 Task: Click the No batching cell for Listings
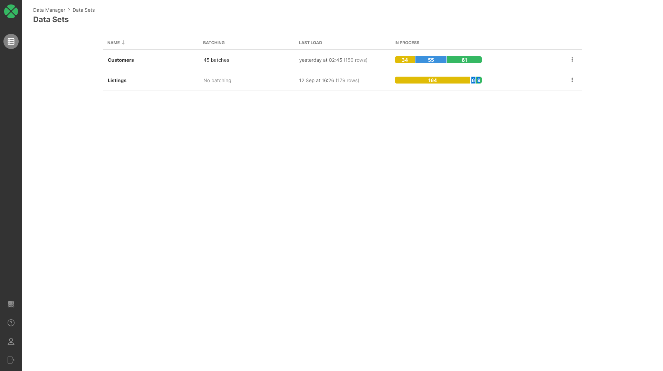[217, 80]
